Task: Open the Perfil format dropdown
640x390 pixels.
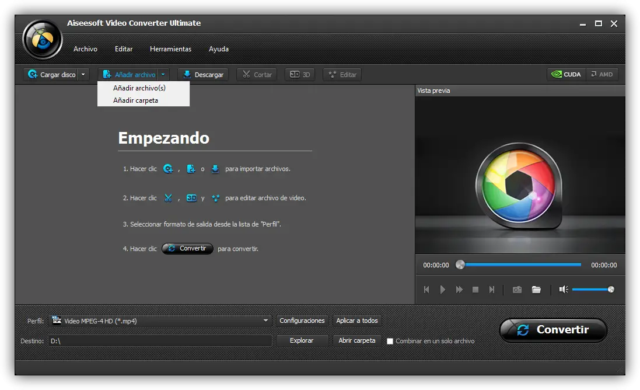Action: pos(160,321)
